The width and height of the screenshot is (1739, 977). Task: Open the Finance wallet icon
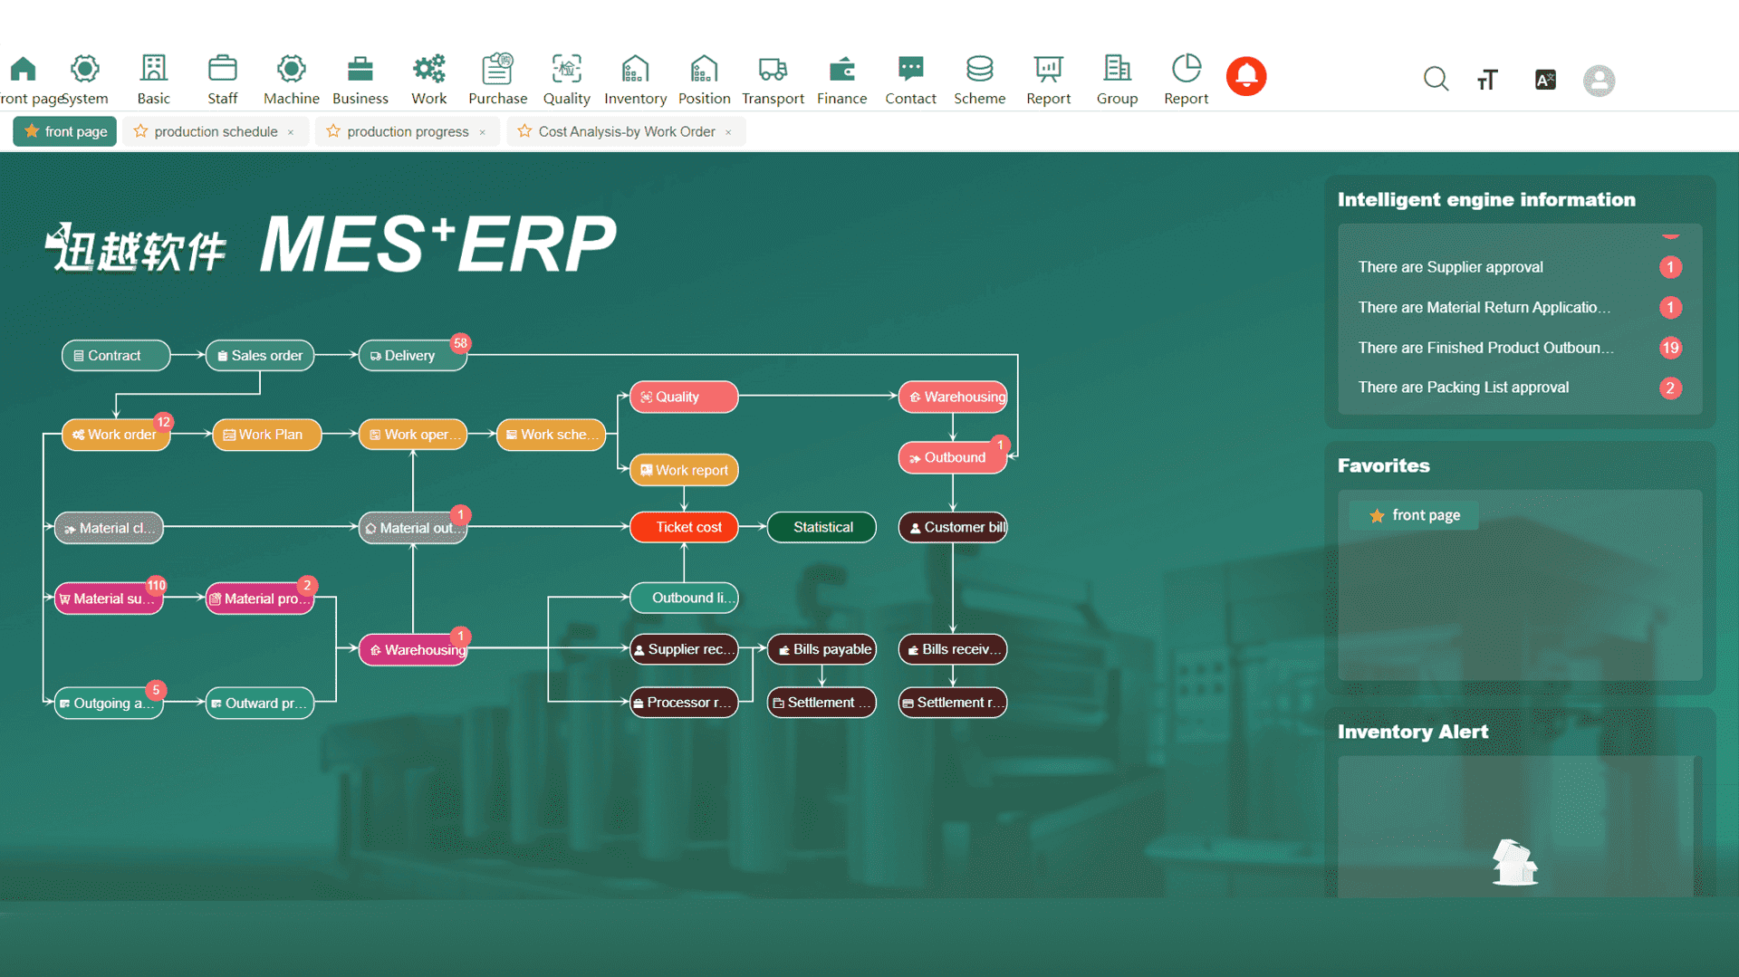(x=841, y=70)
